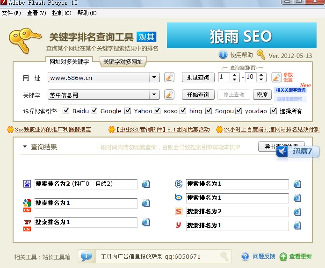
Task: Click the edit icon next to keyword field
Action: (169, 95)
